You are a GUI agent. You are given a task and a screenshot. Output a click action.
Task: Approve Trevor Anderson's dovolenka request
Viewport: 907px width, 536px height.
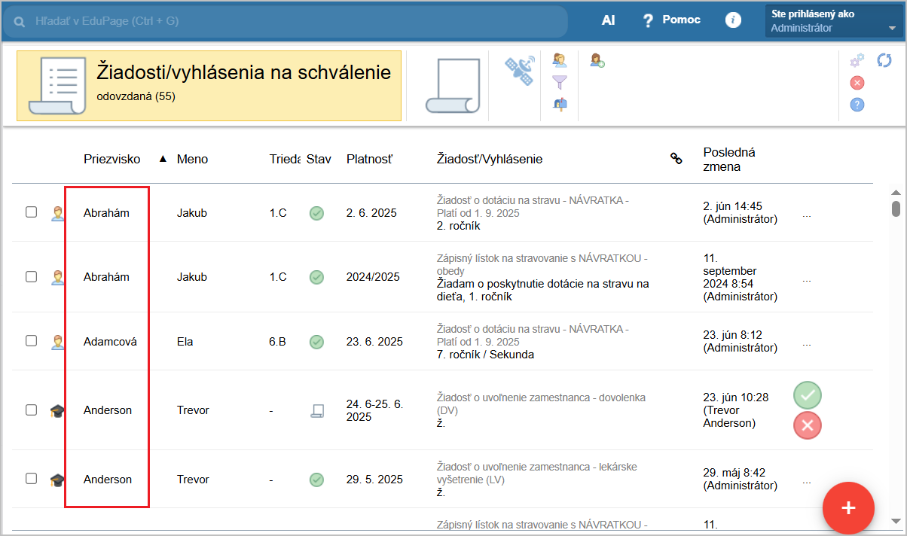[x=807, y=395]
